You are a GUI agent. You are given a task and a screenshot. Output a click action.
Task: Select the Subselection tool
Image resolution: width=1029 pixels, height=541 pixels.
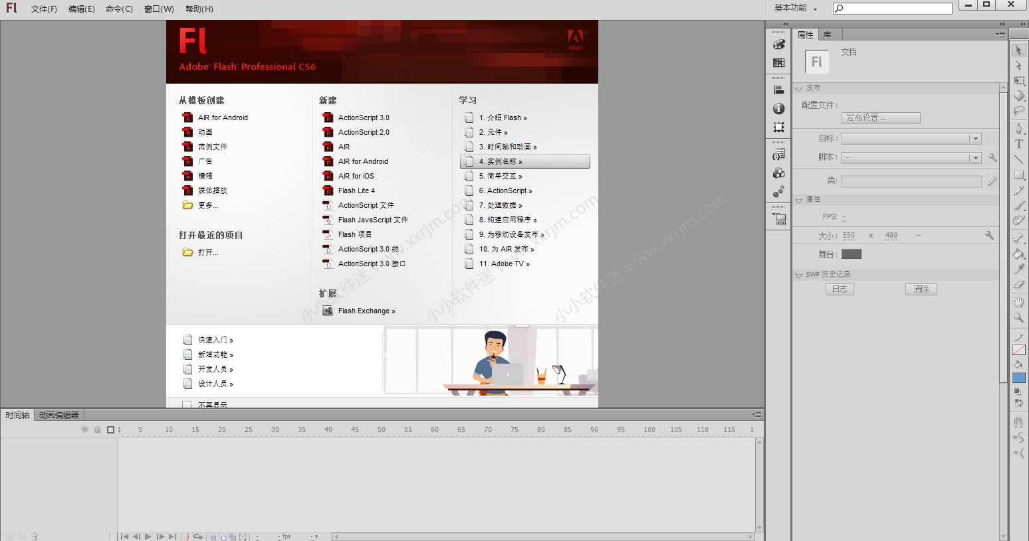[x=1018, y=66]
